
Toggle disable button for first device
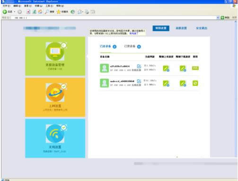point(195,68)
